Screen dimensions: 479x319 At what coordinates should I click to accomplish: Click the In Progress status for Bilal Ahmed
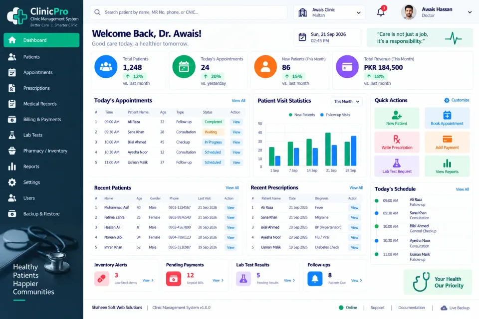click(x=213, y=142)
